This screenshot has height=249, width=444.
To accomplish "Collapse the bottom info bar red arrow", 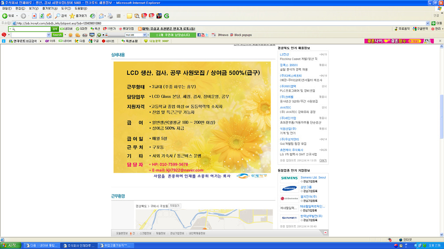I will (x=325, y=233).
